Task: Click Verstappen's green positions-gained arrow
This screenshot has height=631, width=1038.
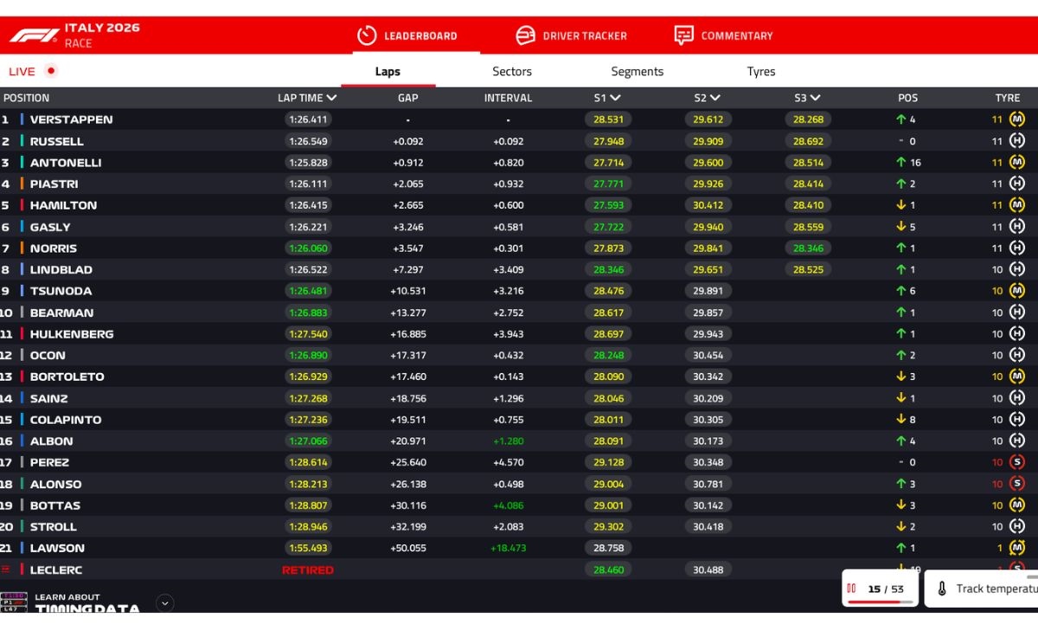Action: pos(900,119)
